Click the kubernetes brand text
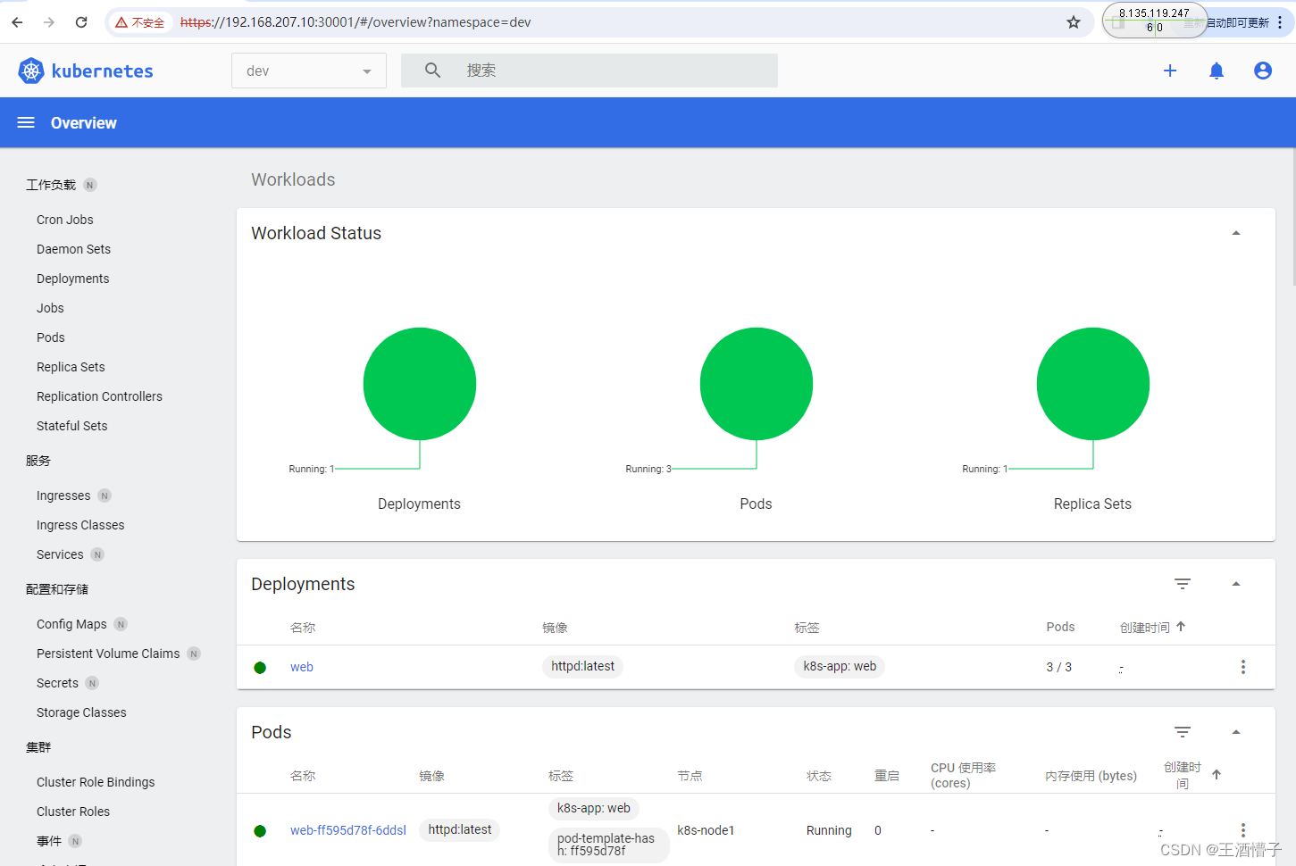This screenshot has width=1296, height=866. coord(103,71)
